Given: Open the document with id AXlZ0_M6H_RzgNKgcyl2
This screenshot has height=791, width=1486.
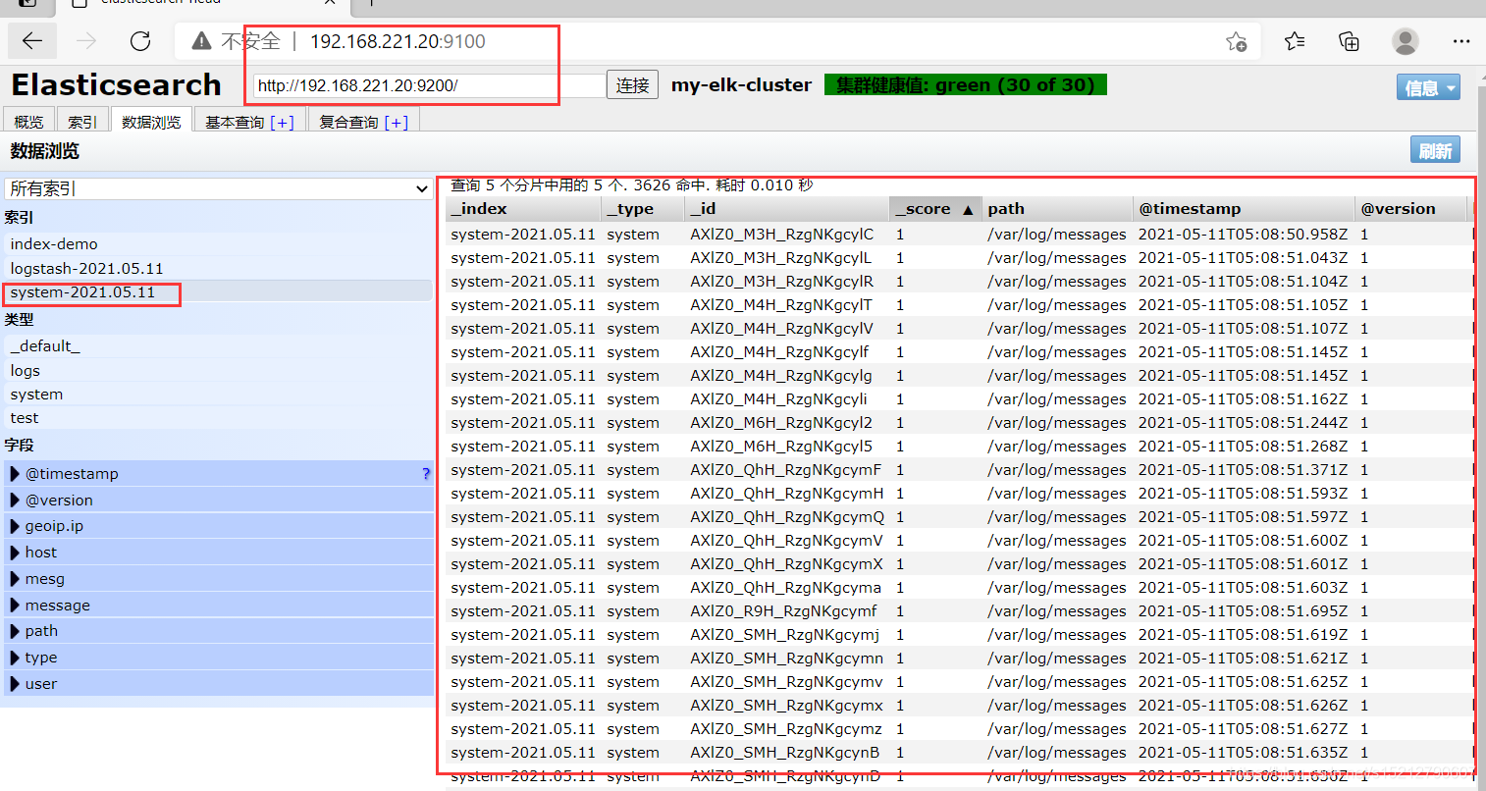Looking at the screenshot, I should click(781, 422).
